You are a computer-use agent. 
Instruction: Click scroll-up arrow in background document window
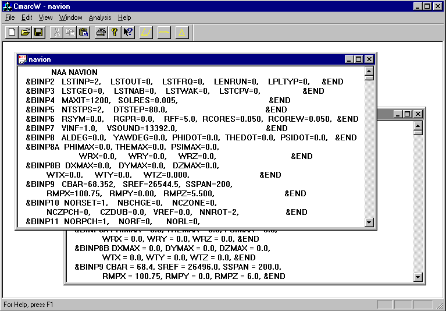click(418, 126)
